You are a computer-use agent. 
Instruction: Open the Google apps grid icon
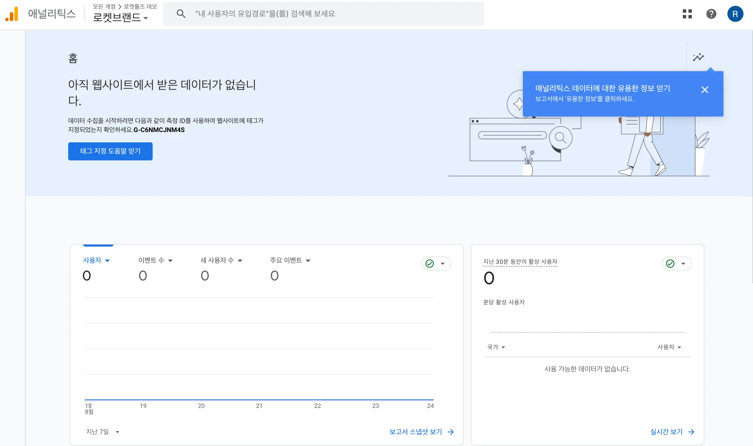tap(688, 14)
